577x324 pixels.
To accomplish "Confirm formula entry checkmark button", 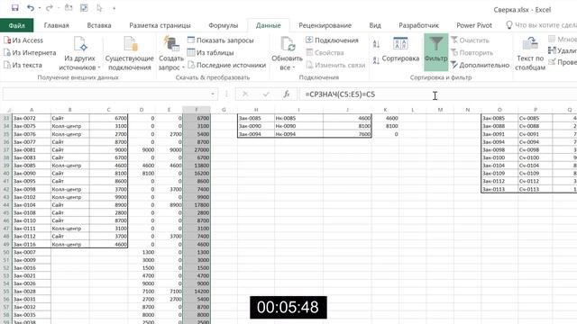I will pyautogui.click(x=266, y=94).
